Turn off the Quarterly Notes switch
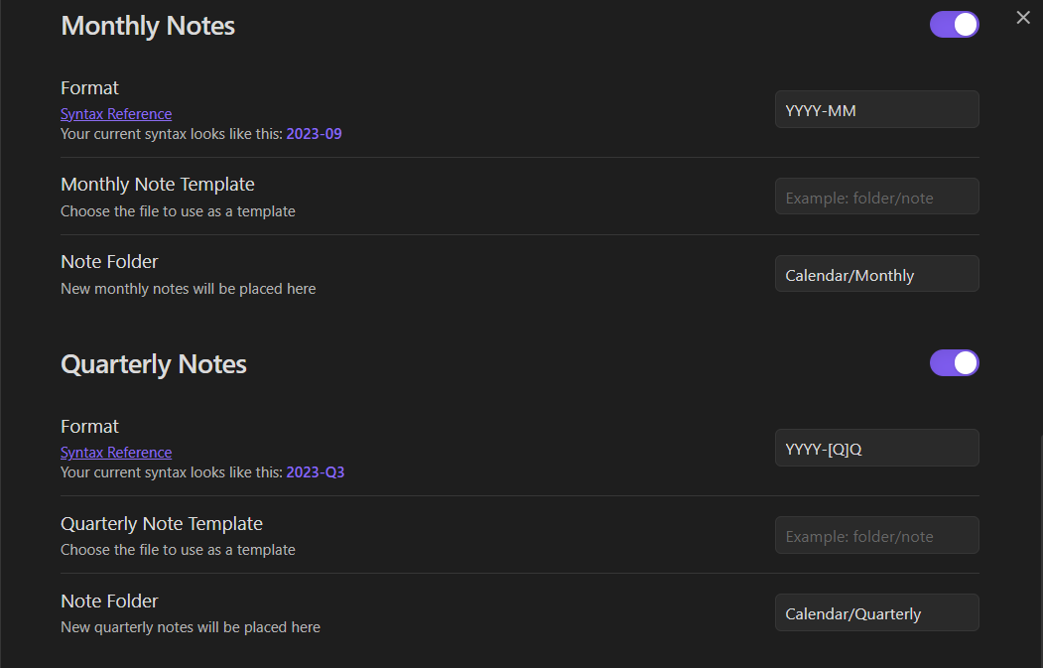The height and width of the screenshot is (668, 1043). click(x=954, y=363)
